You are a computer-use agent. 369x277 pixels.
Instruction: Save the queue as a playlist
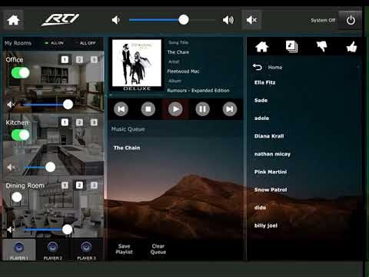(x=124, y=249)
